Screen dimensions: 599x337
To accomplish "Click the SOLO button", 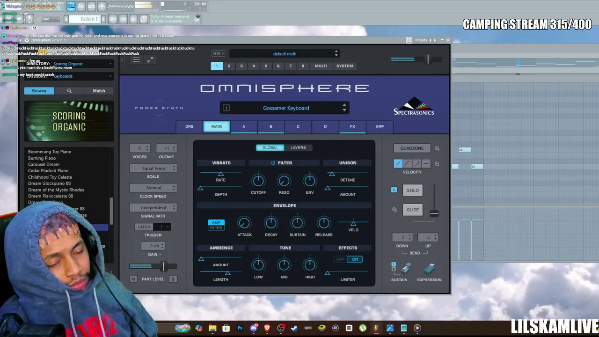I will pos(413,190).
